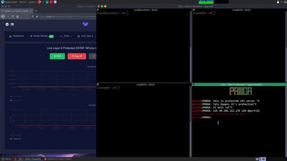Screen dimensions: 287x161
Task: Click the green terminal window dot
Action: (x=102, y=6)
